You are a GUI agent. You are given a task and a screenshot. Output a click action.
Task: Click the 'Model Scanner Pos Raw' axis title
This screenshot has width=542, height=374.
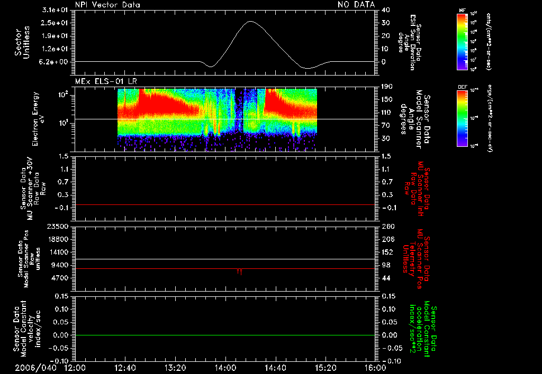(x=29, y=259)
